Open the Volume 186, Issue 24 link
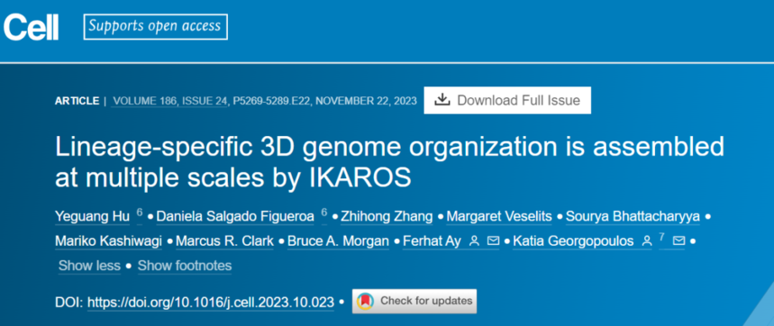 170,101
